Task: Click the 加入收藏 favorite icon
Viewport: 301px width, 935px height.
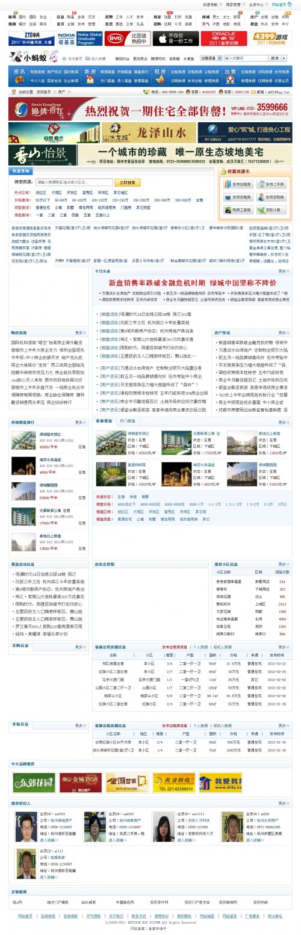Action: point(88,59)
